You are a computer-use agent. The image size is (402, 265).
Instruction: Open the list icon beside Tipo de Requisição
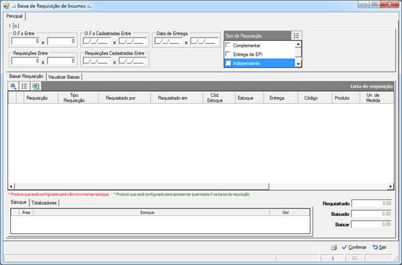pos(296,36)
